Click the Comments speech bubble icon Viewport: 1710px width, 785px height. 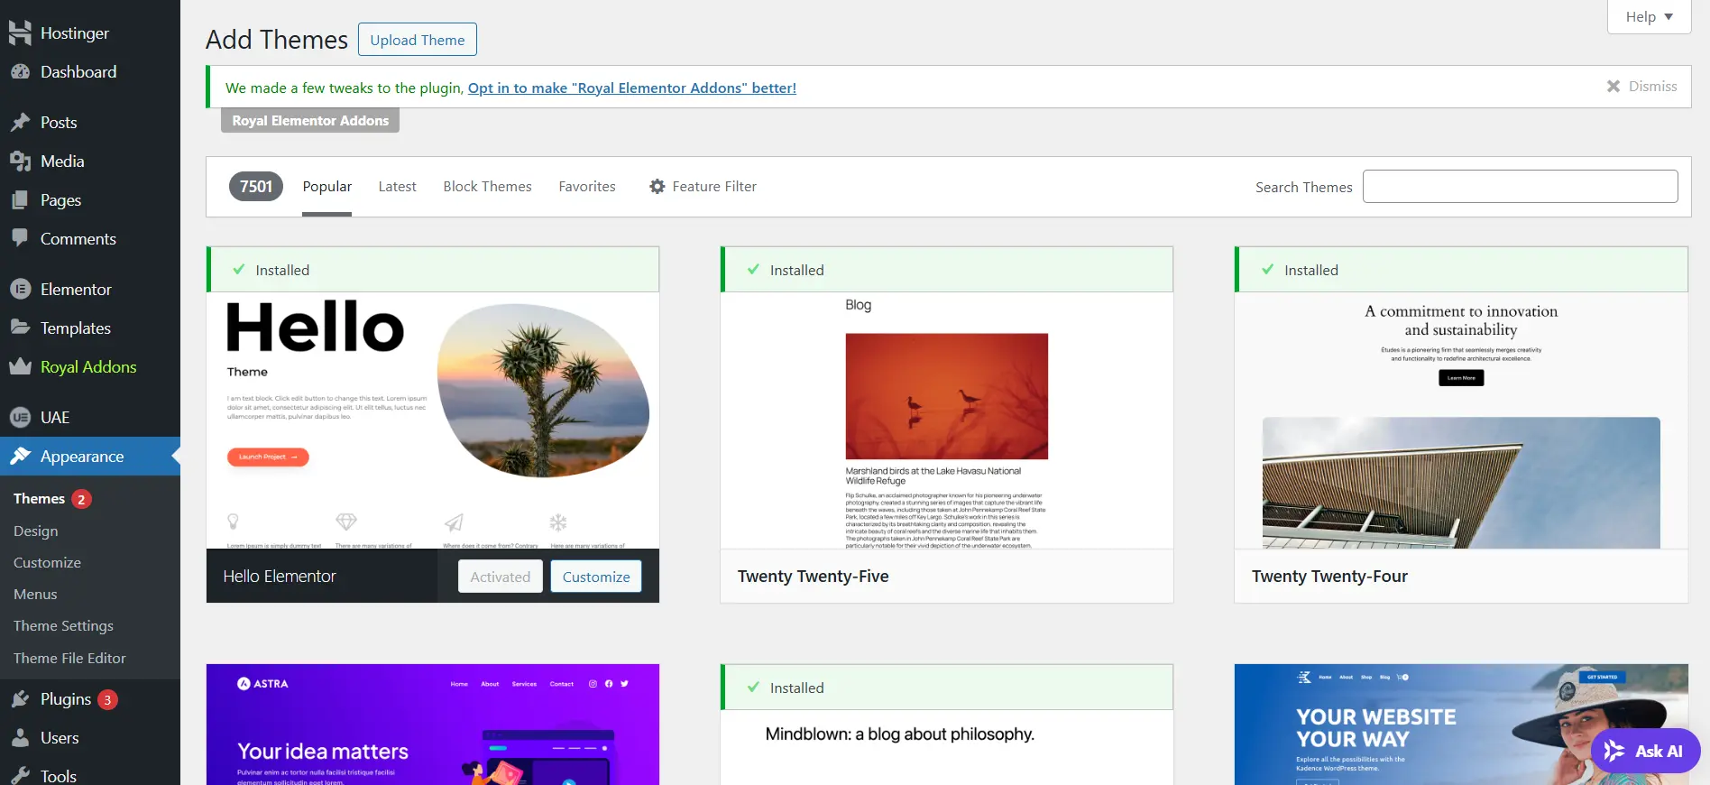[x=20, y=238]
